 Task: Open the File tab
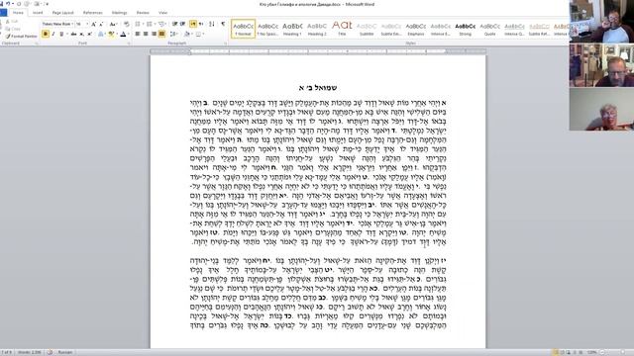(3, 13)
